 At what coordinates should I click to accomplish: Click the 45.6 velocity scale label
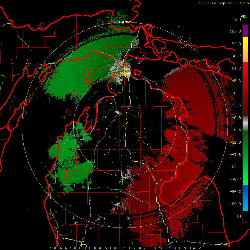point(236,81)
